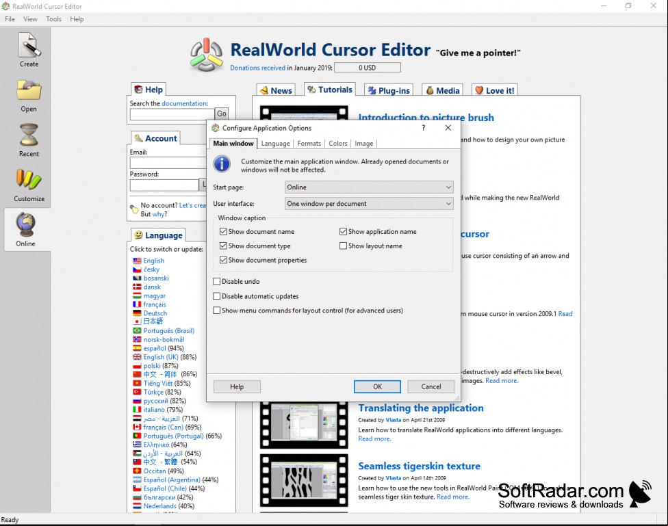Click the Polish flag beside polski
Screen dimensions: 668x526
pos(137,366)
